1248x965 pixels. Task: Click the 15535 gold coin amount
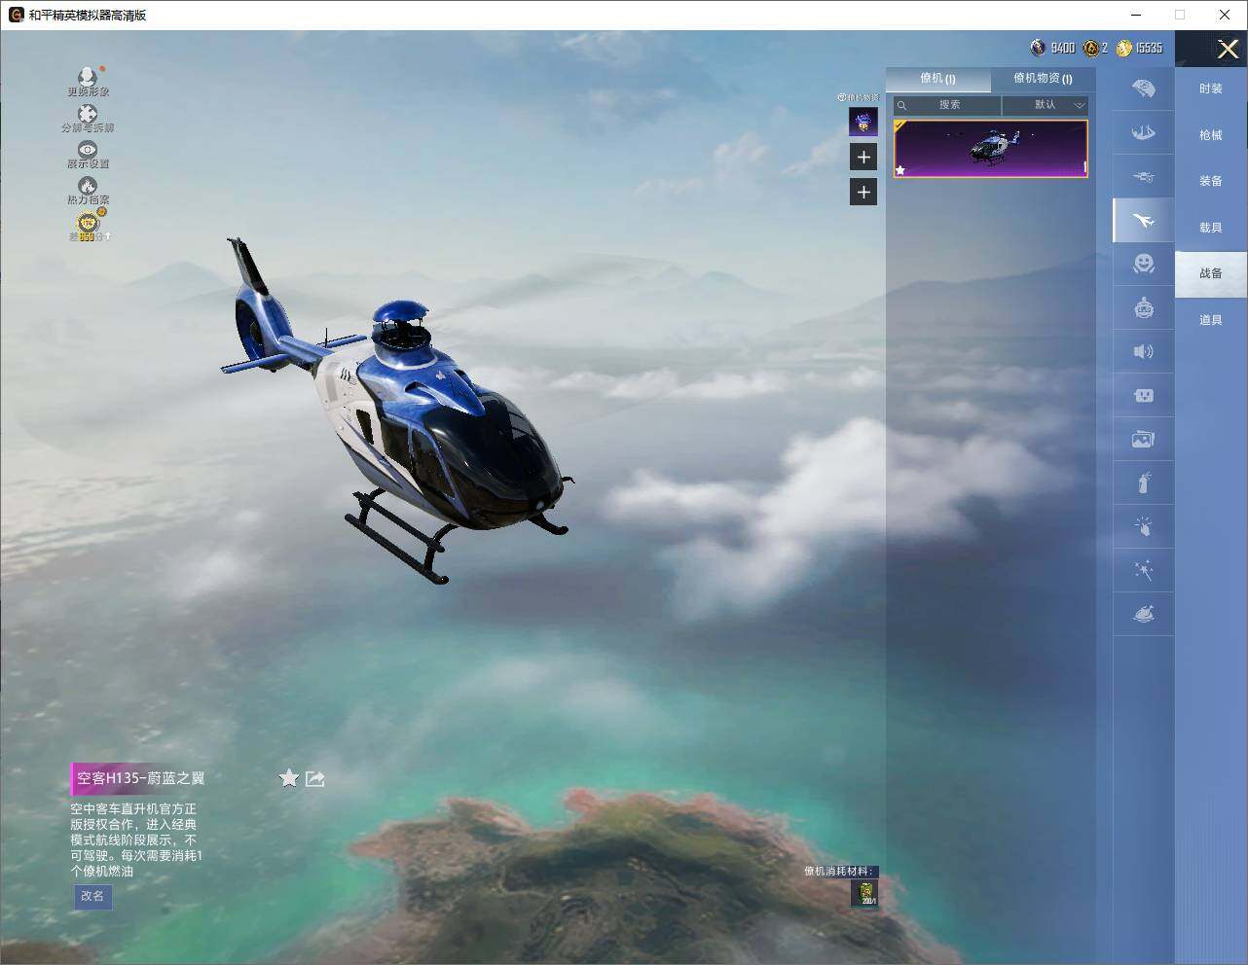[x=1149, y=48]
